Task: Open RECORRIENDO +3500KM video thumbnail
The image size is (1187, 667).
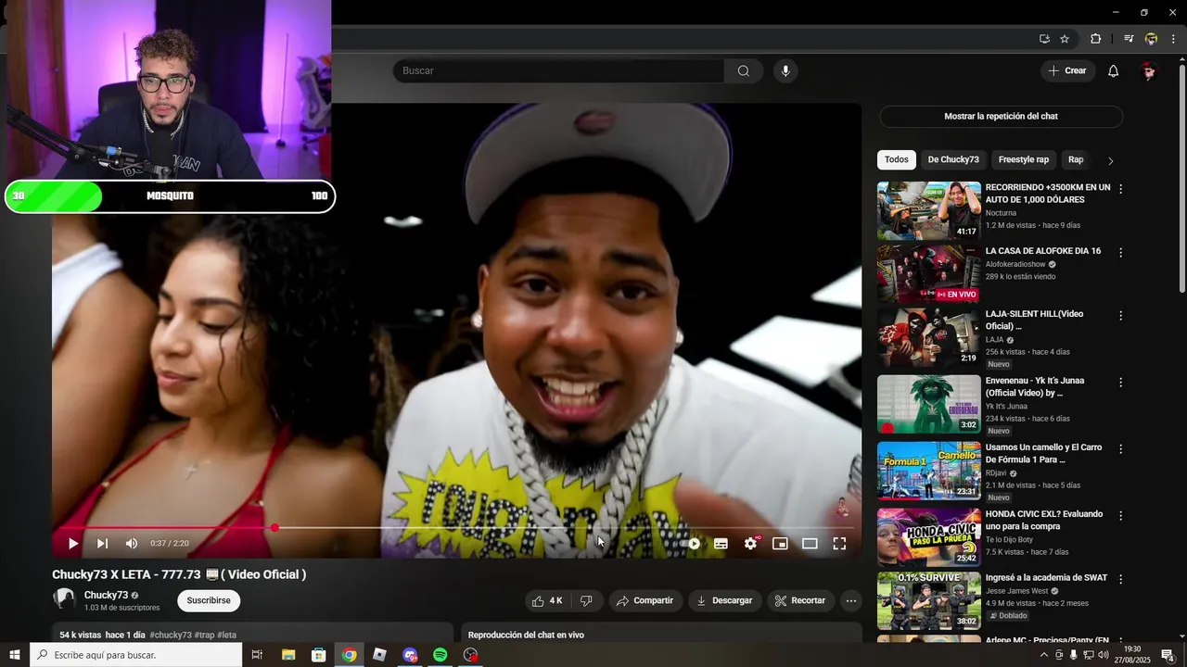Action: coord(928,210)
